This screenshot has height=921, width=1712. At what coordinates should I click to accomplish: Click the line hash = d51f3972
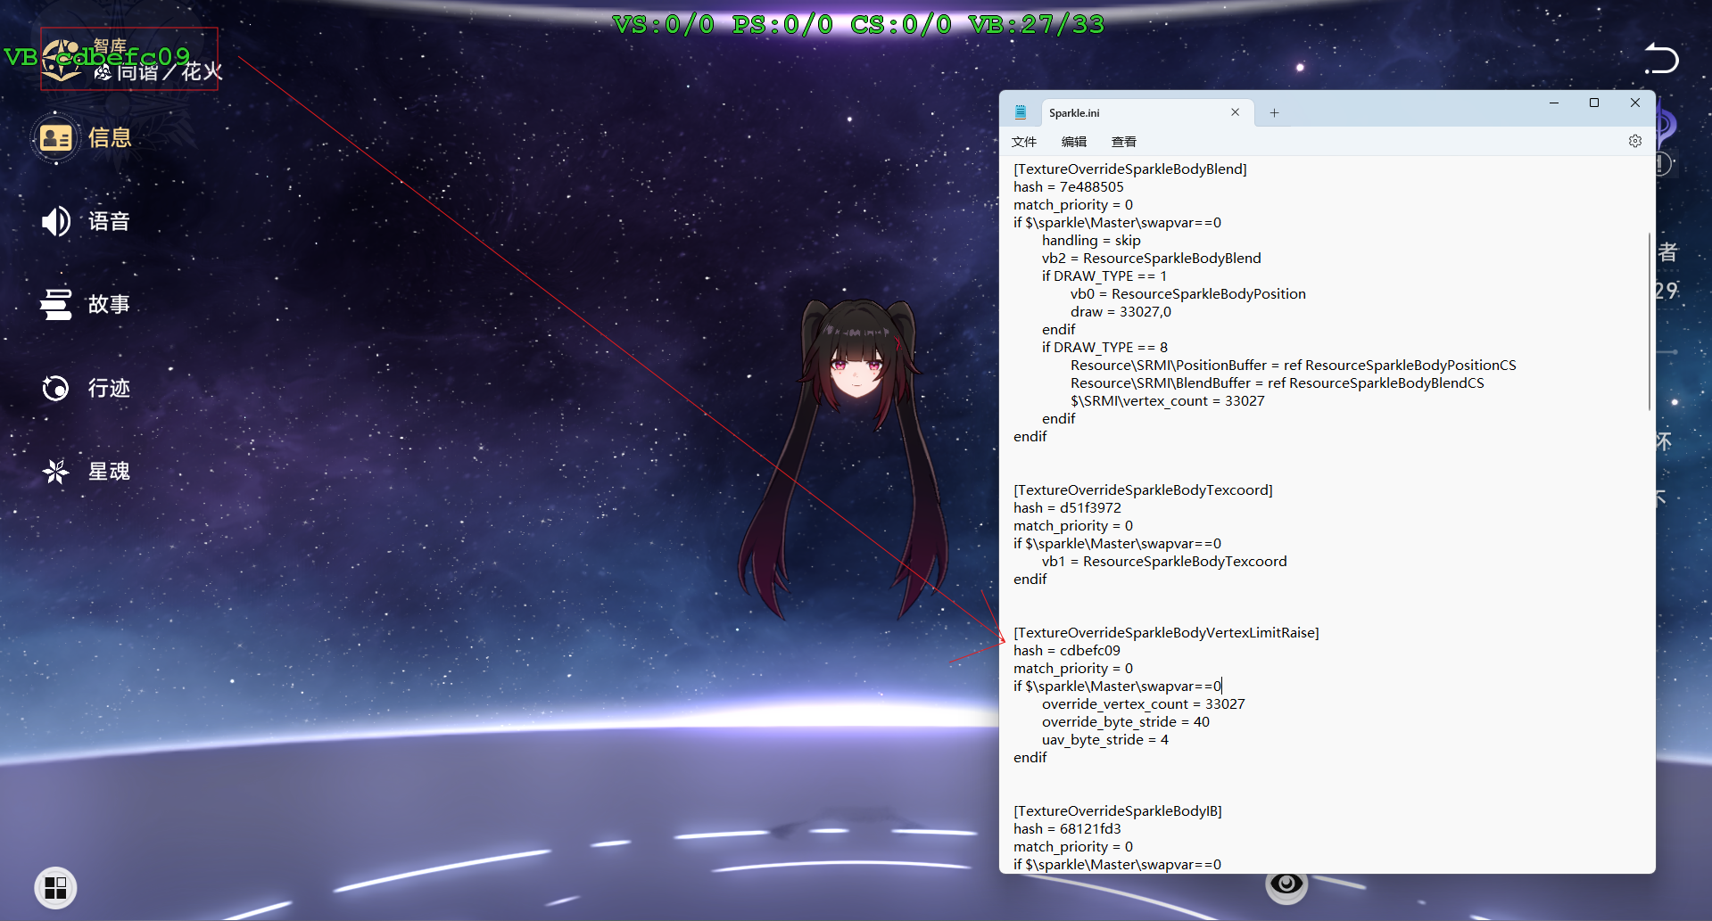click(x=1067, y=508)
